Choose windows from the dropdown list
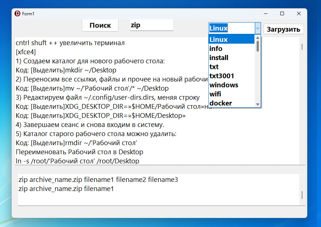 (231, 85)
